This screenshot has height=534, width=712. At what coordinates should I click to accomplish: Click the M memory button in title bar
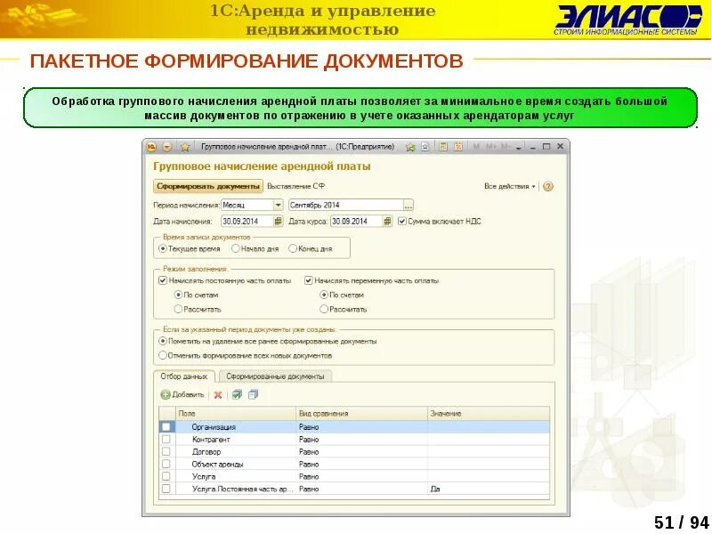pyautogui.click(x=476, y=147)
